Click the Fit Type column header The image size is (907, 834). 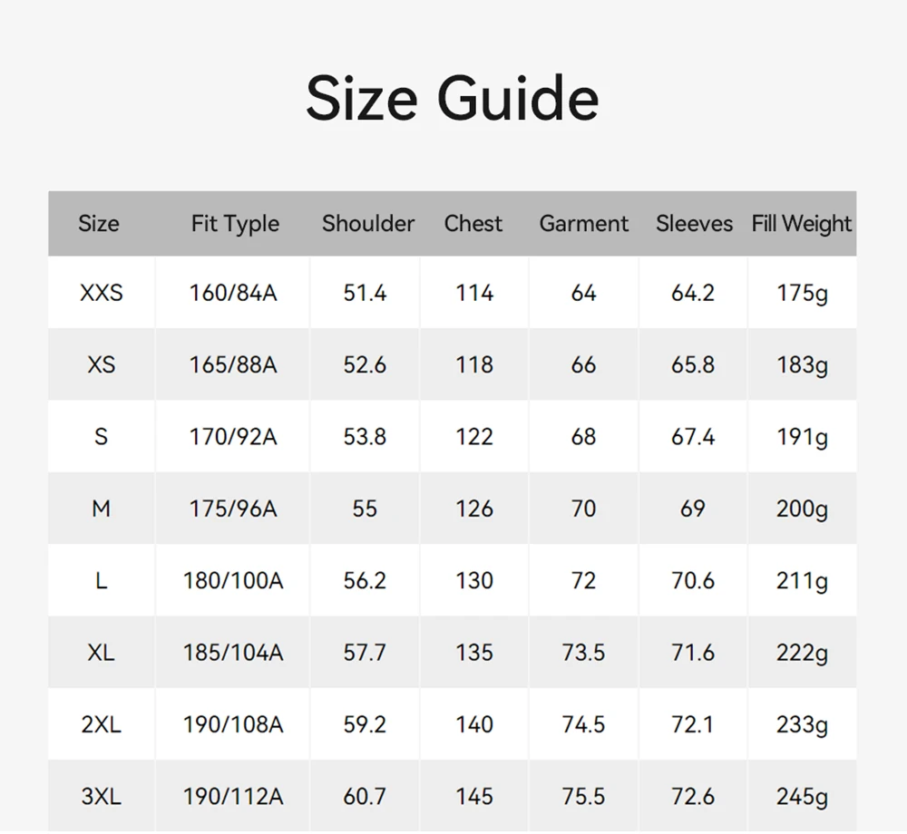pyautogui.click(x=236, y=224)
